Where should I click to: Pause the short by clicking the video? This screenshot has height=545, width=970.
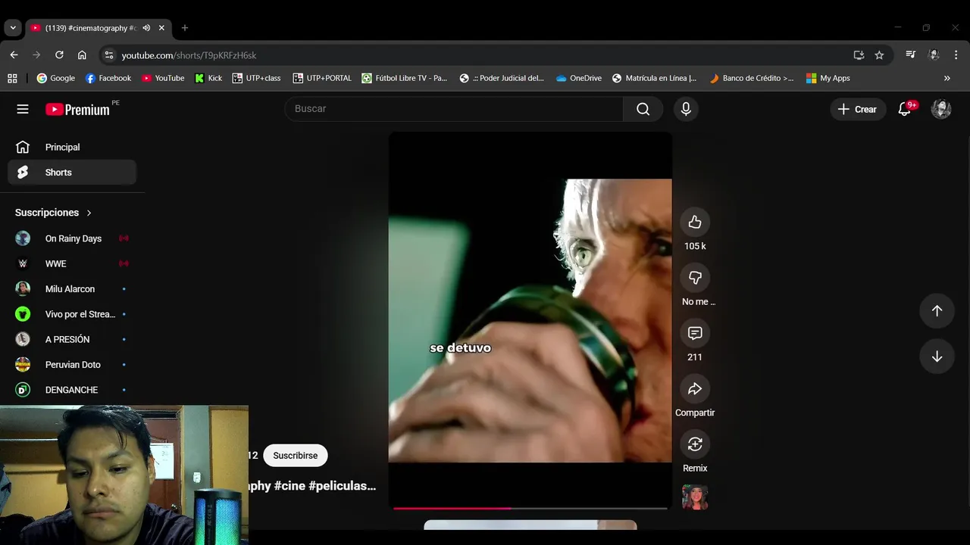coord(530,320)
